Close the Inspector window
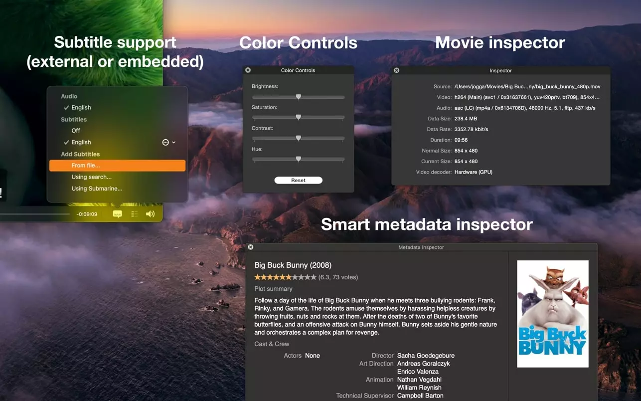Image resolution: width=641 pixels, height=401 pixels. [x=397, y=70]
